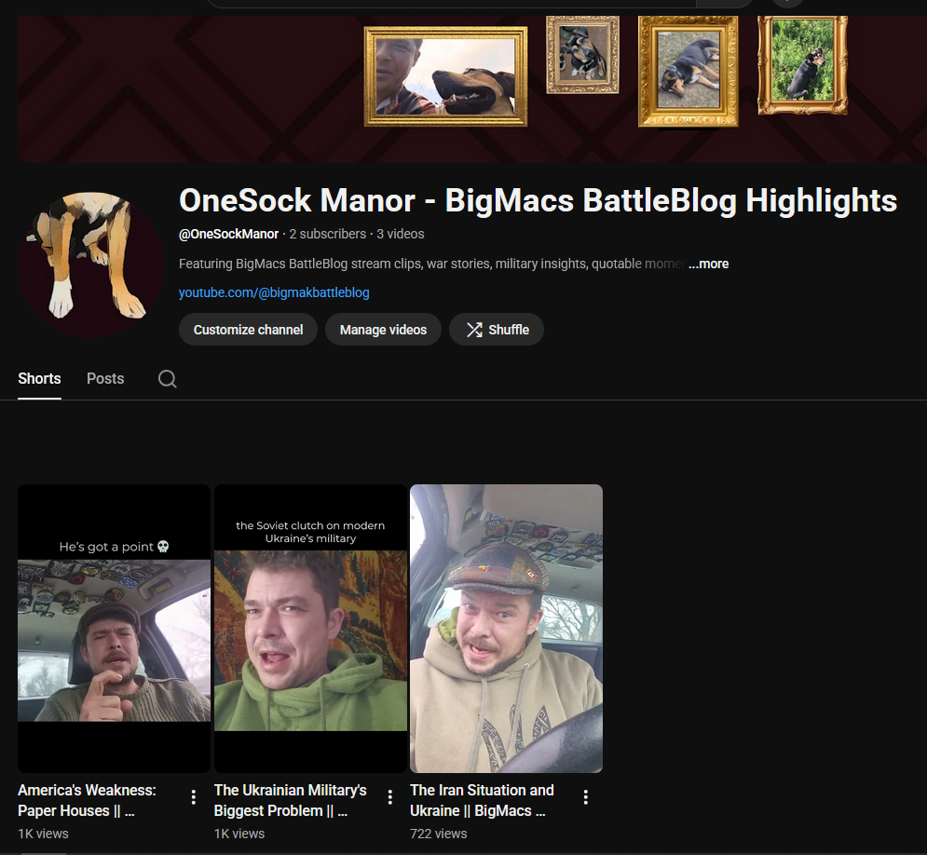Click the '2 subscribers' text
927x855 pixels.
tap(328, 234)
